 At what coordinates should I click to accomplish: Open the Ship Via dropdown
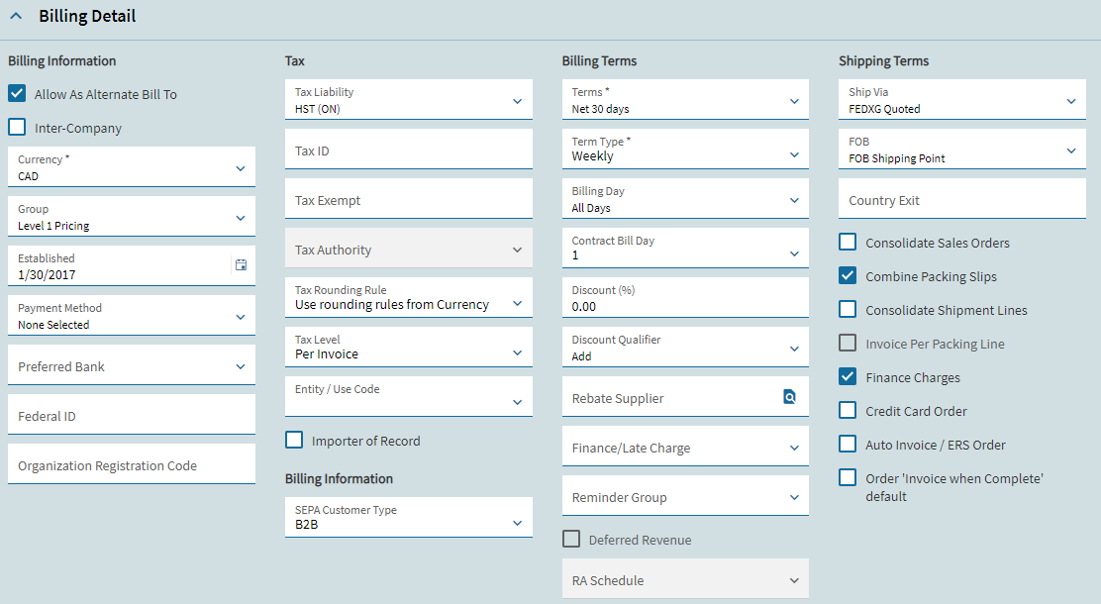pos(1071,100)
